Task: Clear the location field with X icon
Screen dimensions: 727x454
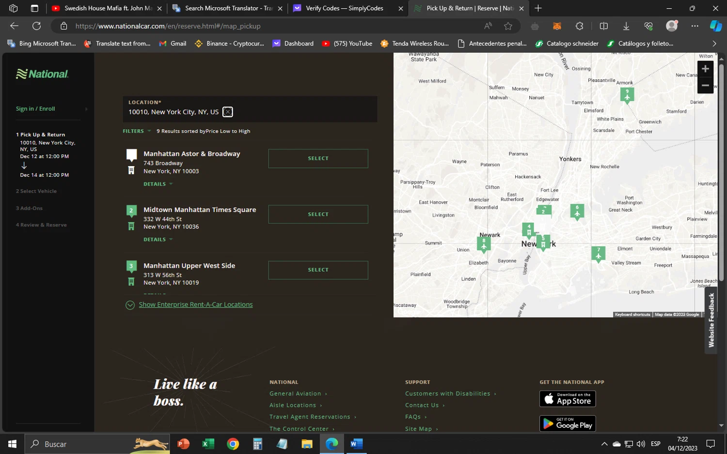Action: click(x=228, y=112)
